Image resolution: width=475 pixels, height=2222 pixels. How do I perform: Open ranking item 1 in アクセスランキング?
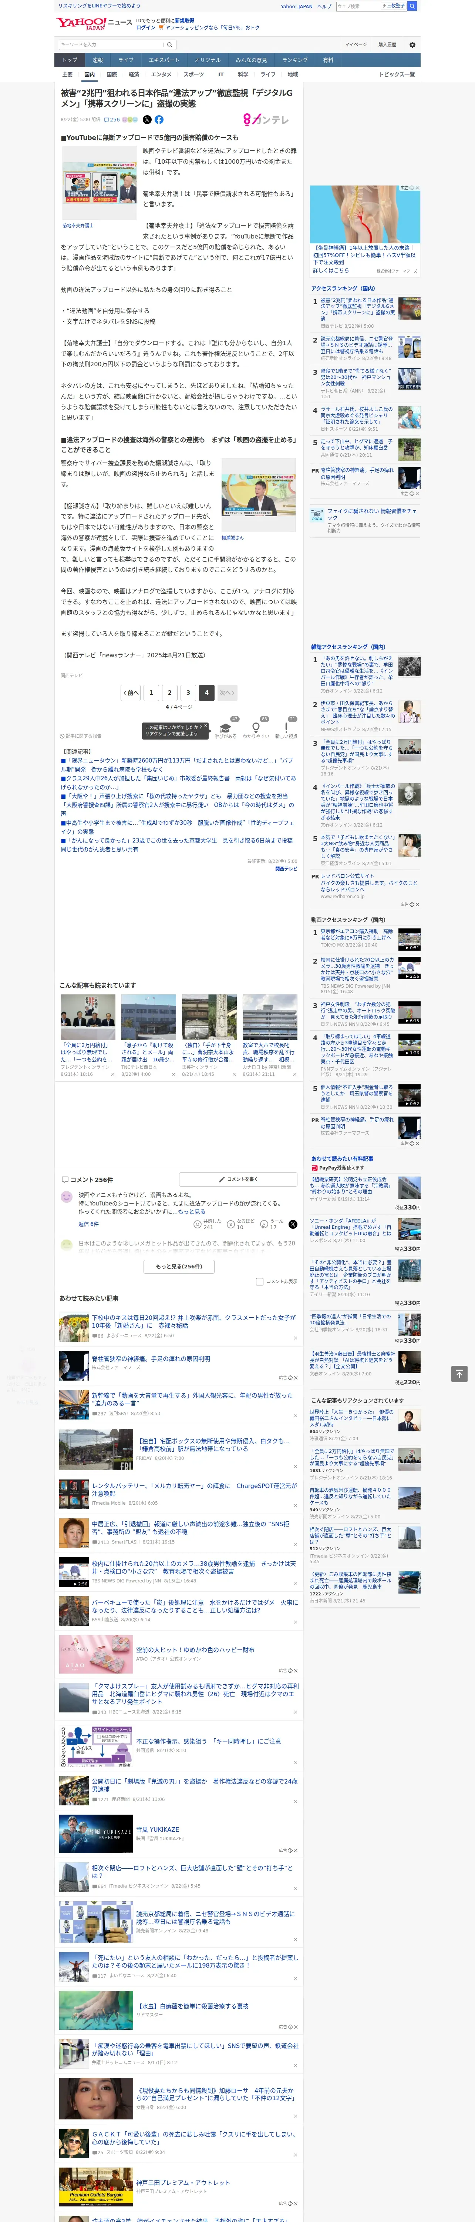(x=357, y=310)
